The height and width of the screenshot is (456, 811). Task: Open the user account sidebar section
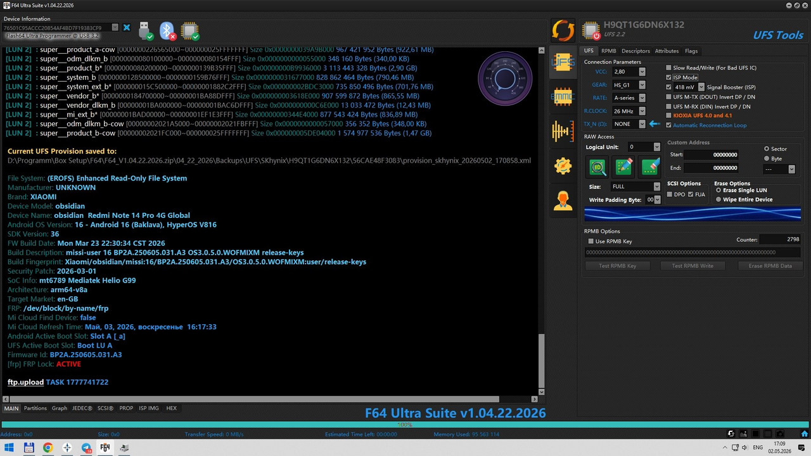click(x=563, y=200)
